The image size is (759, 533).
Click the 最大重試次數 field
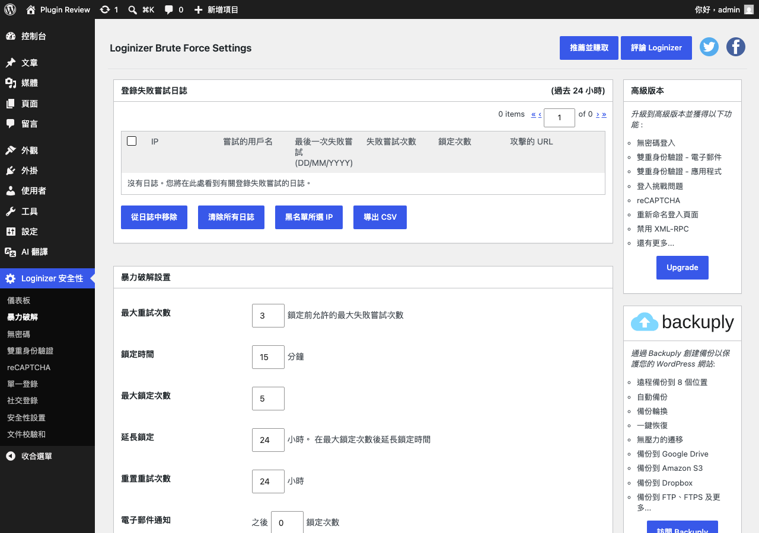click(x=268, y=316)
